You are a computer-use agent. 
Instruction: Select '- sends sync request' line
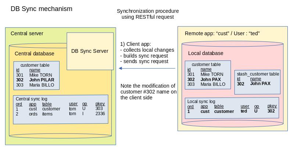[x=144, y=61]
